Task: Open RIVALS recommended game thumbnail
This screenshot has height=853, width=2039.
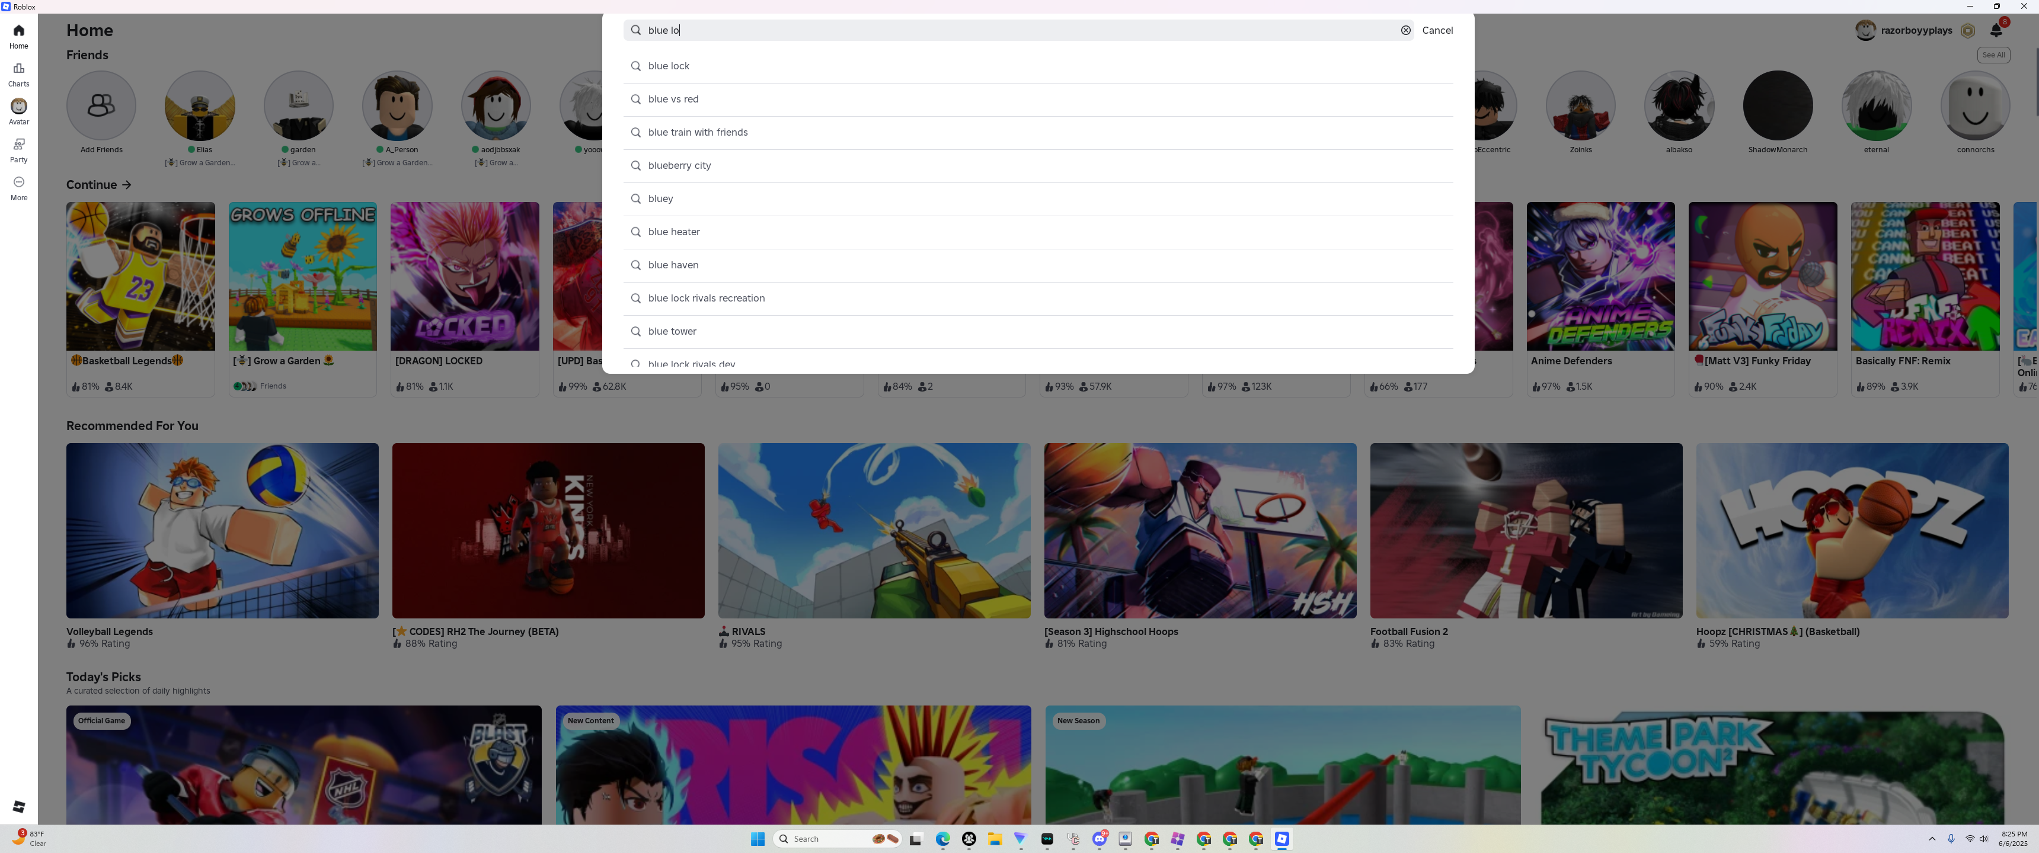Action: pyautogui.click(x=875, y=531)
